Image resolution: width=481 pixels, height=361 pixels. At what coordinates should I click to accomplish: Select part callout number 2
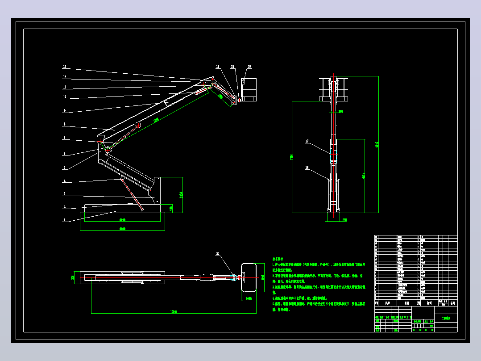(x=64, y=207)
